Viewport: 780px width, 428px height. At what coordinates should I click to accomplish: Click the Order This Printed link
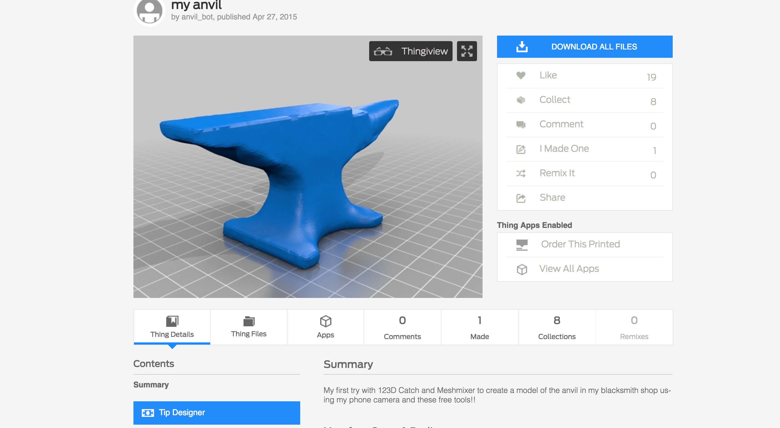click(580, 244)
